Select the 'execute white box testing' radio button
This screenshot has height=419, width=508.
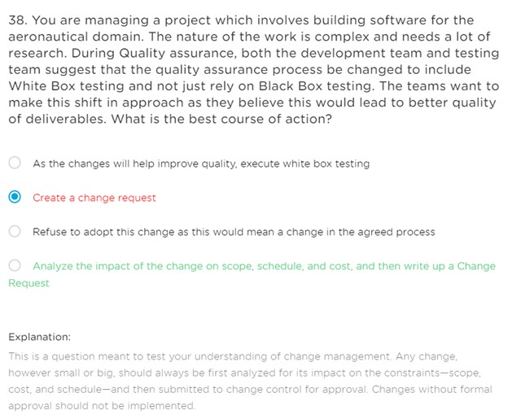[15, 163]
